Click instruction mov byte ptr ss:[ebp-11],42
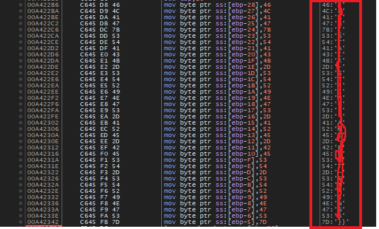Image resolution: width=379 pixels, height=229 pixels. click(217, 148)
